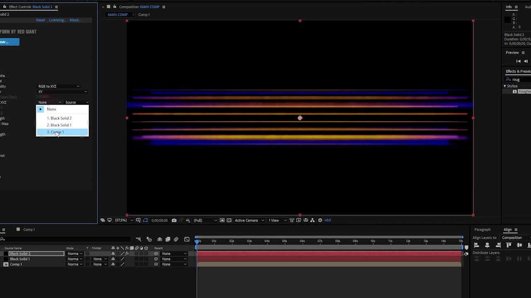Toggle transparency grid in viewer
Screen dimensions: 531x298
tap(229, 220)
